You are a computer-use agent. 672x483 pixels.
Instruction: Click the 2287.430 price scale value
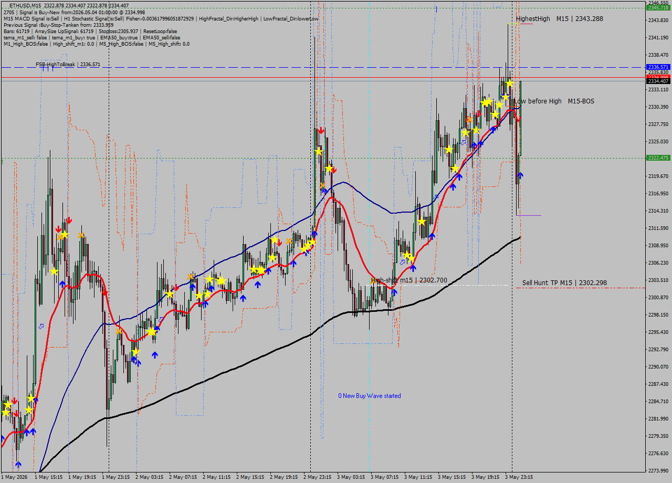[x=658, y=384]
